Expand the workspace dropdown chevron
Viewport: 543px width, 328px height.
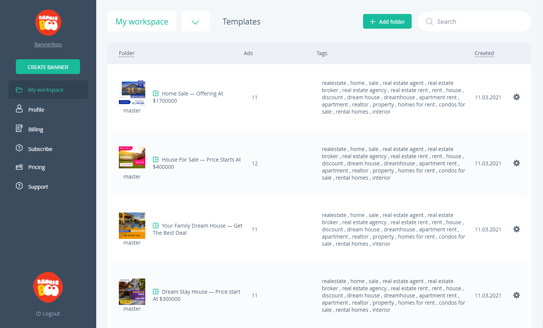[x=195, y=22]
